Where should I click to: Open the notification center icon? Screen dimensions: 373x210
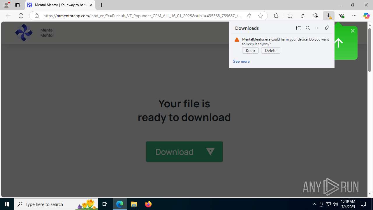click(364, 204)
